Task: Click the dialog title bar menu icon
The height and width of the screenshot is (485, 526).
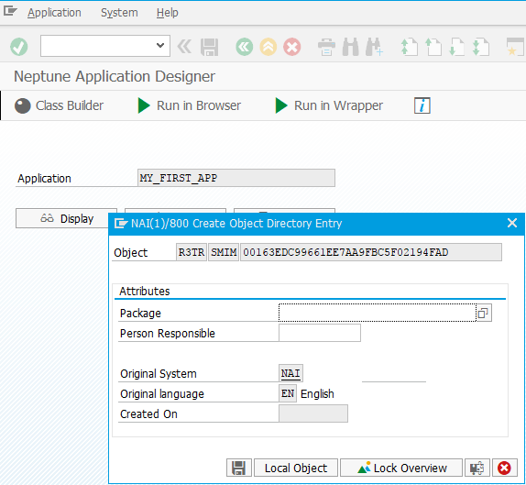Action: pyautogui.click(x=121, y=223)
